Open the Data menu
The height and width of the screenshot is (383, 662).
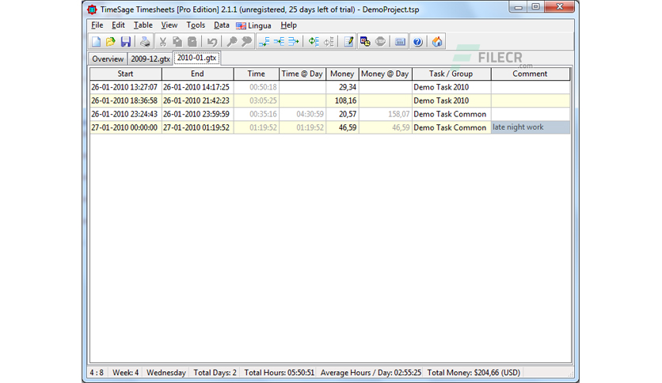221,25
